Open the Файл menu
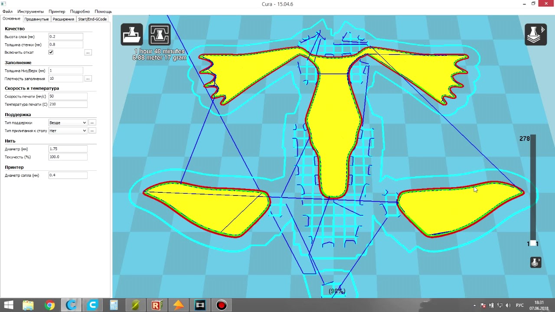This screenshot has width=555, height=312. (7, 11)
